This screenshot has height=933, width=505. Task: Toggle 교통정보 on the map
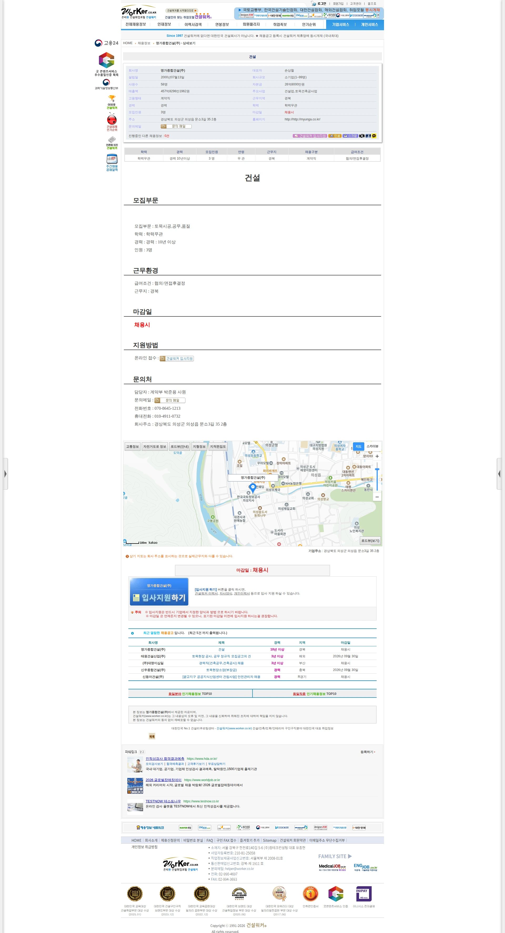pos(132,447)
